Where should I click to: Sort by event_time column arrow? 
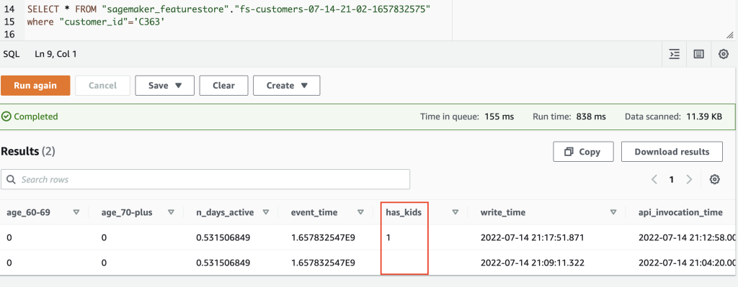(360, 212)
